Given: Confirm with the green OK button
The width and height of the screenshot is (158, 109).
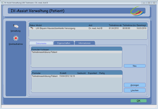Looking at the screenshot, I should pyautogui.click(x=139, y=101).
